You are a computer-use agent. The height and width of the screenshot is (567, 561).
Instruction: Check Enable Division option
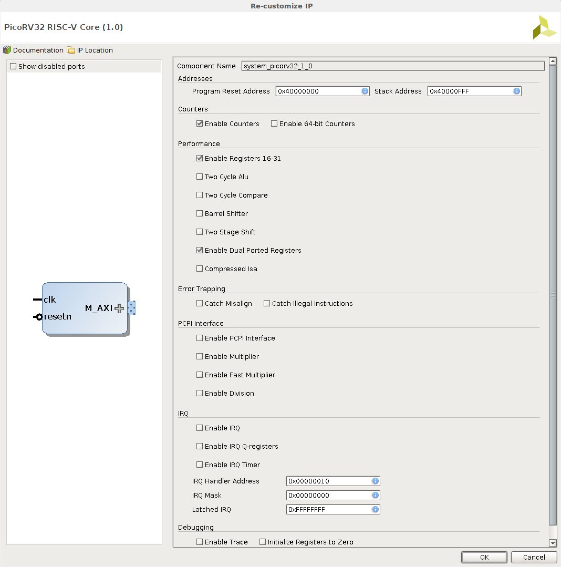(x=200, y=393)
